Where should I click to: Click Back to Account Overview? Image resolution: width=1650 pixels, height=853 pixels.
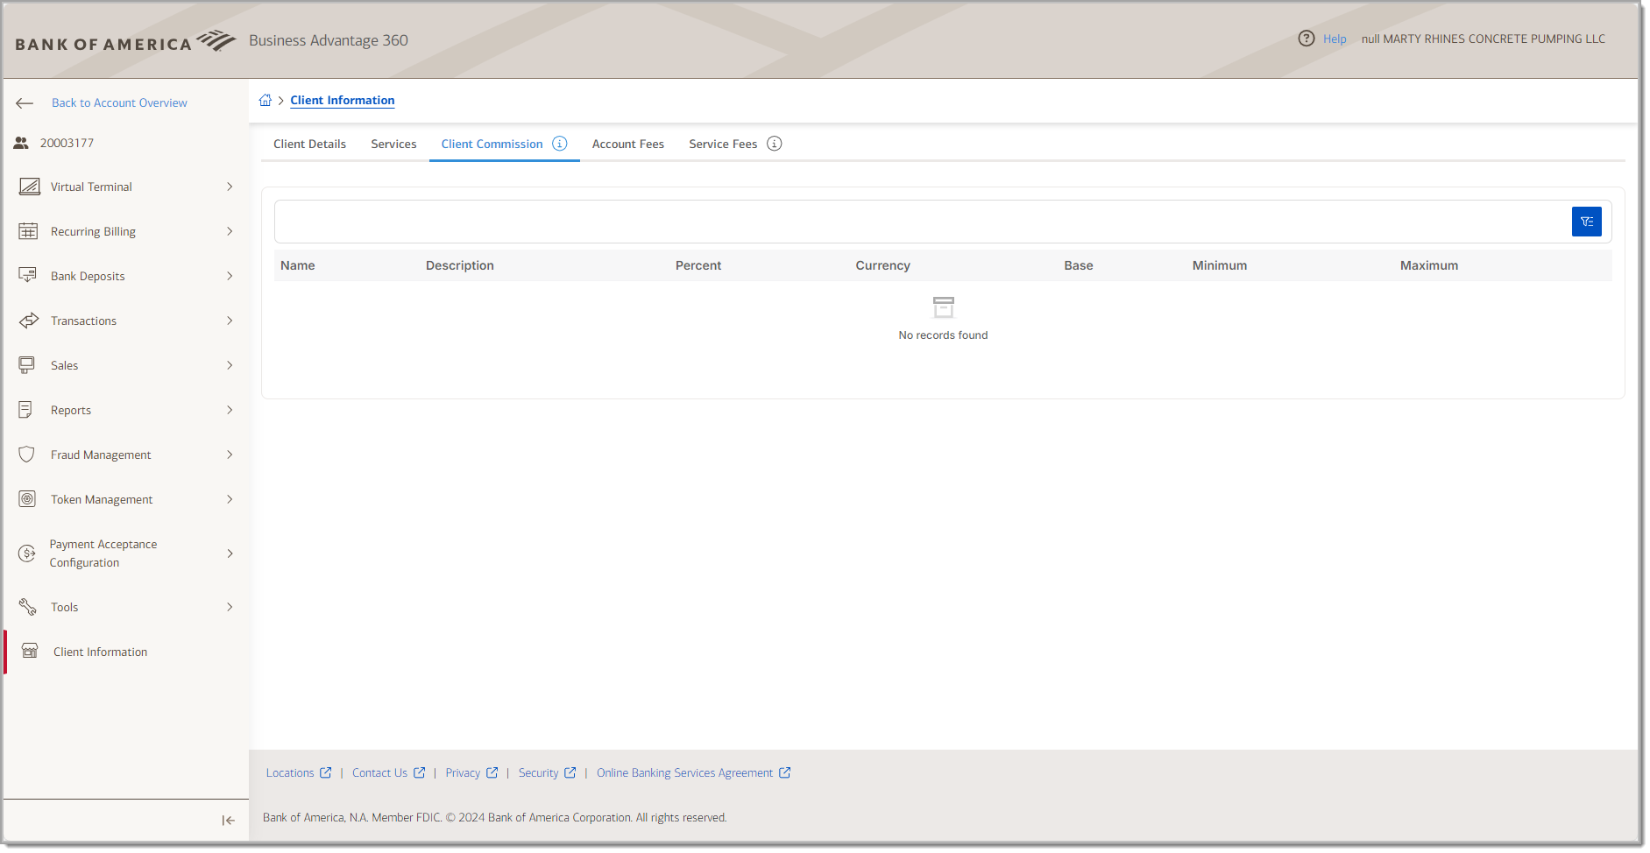point(119,102)
